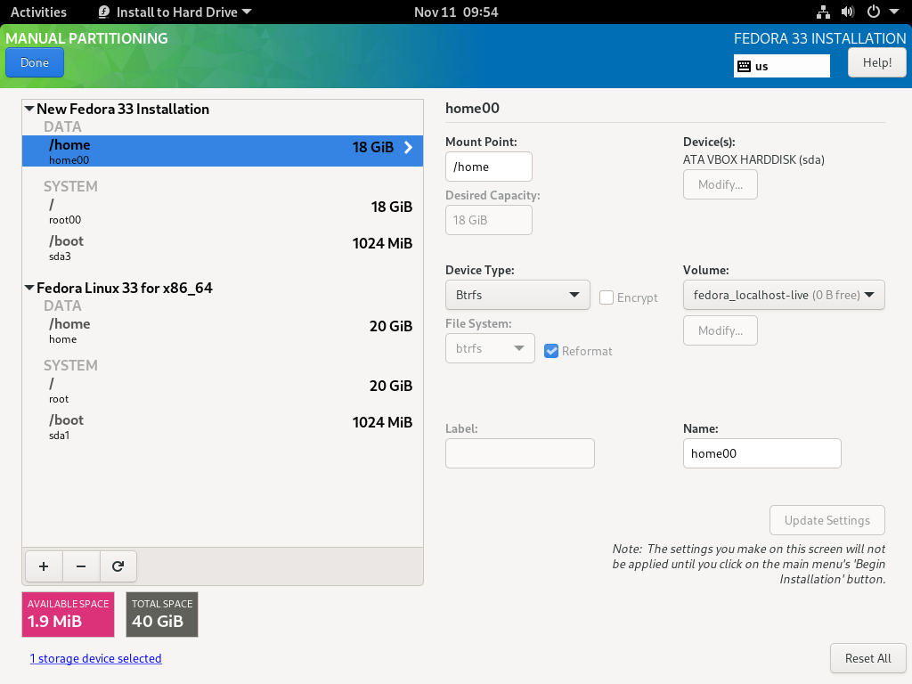Collapse New Fedora 33 Installation group
This screenshot has height=684, width=912.
tap(29, 109)
